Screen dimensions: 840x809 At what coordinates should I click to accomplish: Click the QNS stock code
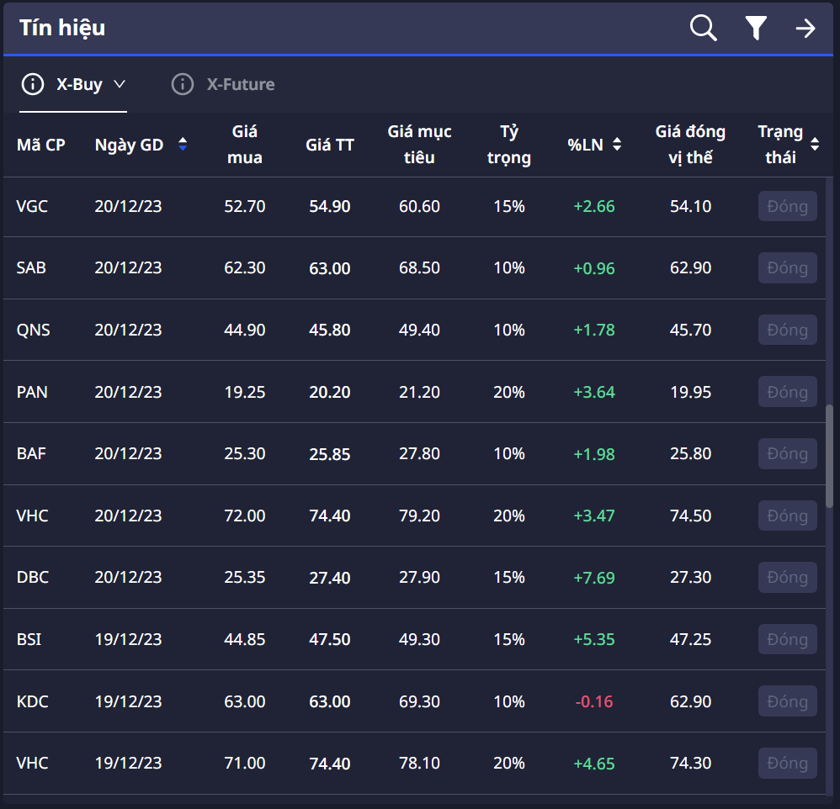click(x=33, y=330)
